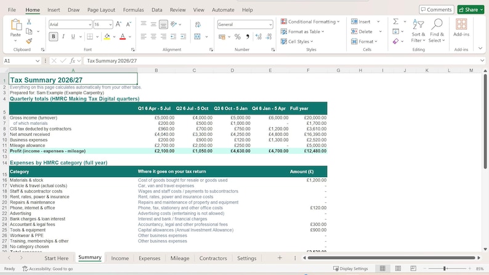Increase font size with larger A icon

(118, 24)
